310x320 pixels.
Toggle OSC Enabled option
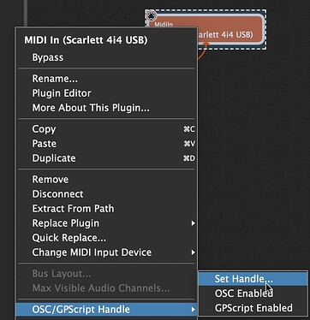(253, 293)
